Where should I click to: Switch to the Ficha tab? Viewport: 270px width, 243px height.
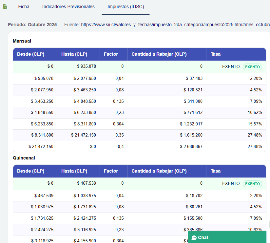point(24,7)
